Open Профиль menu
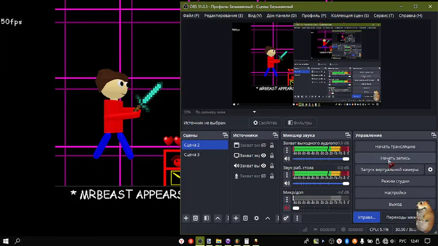 (x=314, y=16)
